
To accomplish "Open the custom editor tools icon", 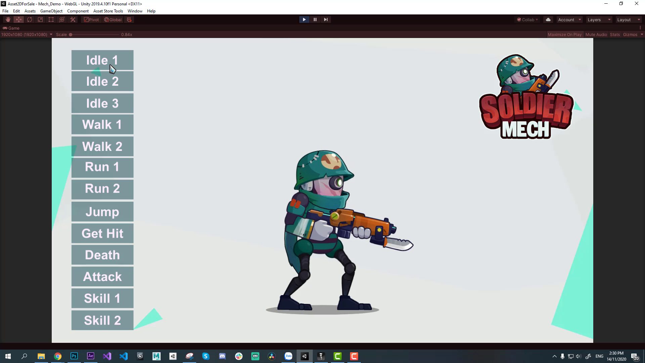I will [73, 19].
